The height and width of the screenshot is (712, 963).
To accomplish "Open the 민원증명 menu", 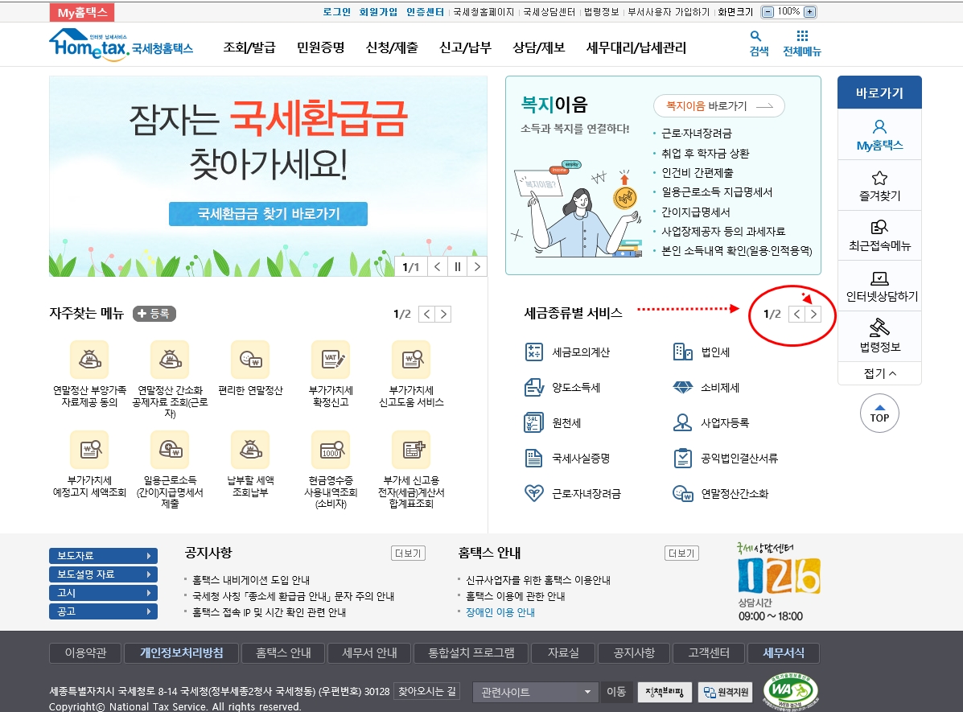I will [x=320, y=47].
